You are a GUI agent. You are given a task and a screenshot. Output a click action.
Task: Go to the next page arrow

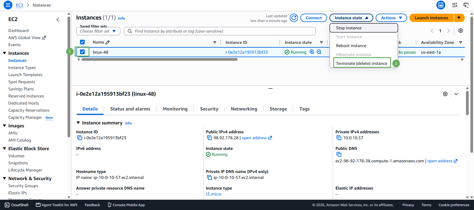(x=449, y=31)
